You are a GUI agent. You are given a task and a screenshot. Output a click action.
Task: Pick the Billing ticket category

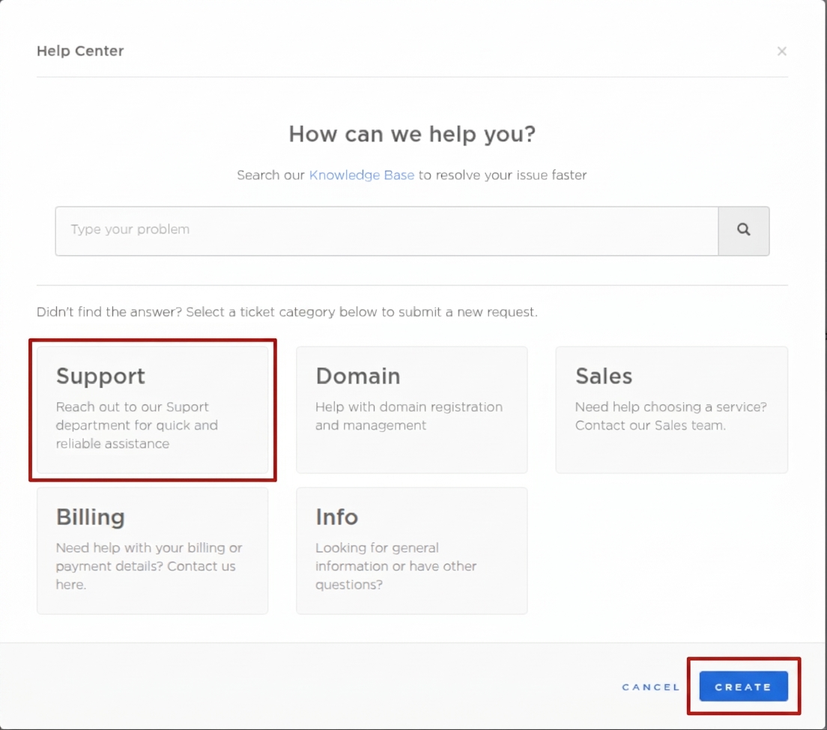tap(152, 550)
